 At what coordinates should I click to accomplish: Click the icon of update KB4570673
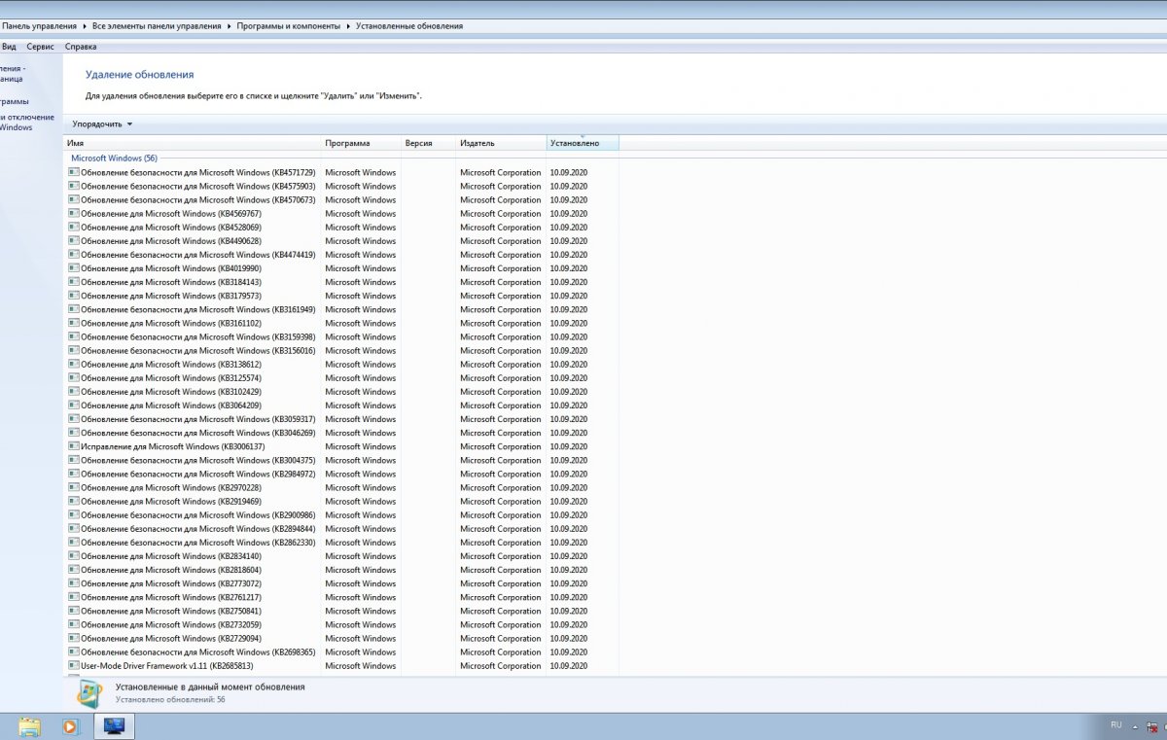73,199
